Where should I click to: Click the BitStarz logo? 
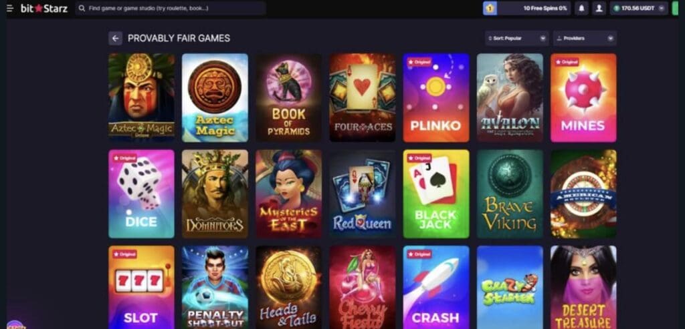click(44, 8)
